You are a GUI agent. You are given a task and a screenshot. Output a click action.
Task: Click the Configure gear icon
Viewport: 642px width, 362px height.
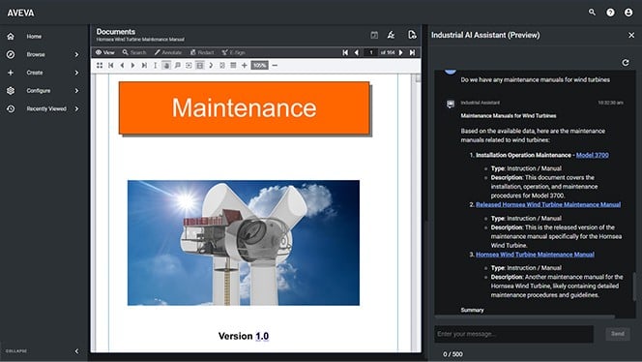(x=11, y=91)
